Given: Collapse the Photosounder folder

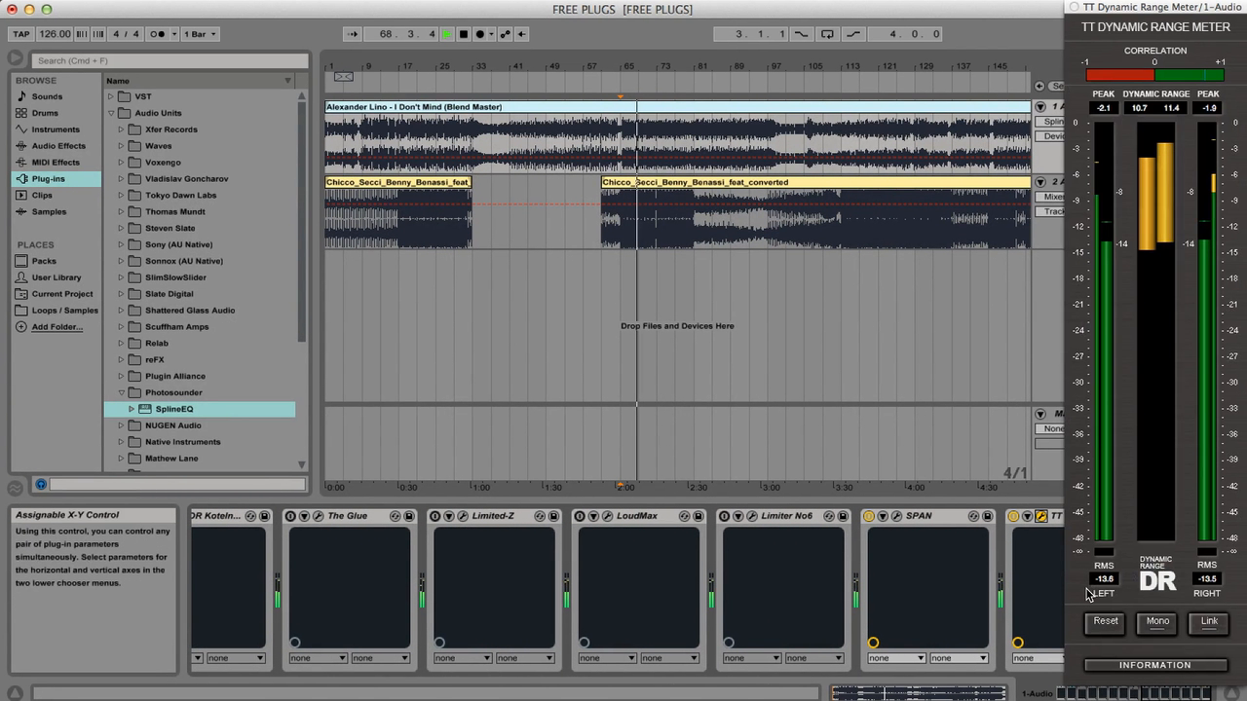Looking at the screenshot, I should tap(122, 392).
